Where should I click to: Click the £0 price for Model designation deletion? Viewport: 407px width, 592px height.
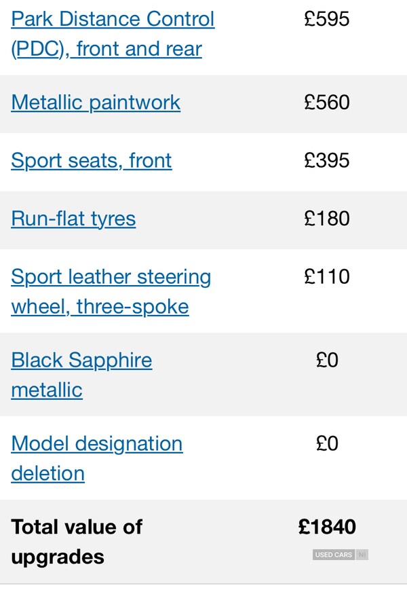pyautogui.click(x=327, y=444)
